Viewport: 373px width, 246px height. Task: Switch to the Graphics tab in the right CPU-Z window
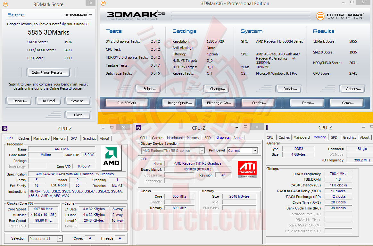coord(350,137)
